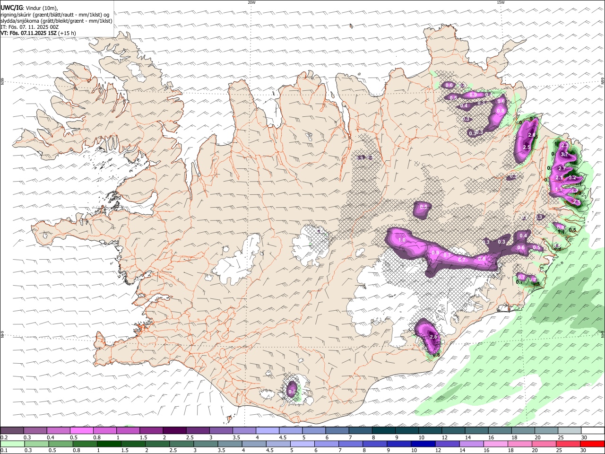
Task: Click the 'rigning/skúrir' legend description line
Action: [x=55, y=15]
